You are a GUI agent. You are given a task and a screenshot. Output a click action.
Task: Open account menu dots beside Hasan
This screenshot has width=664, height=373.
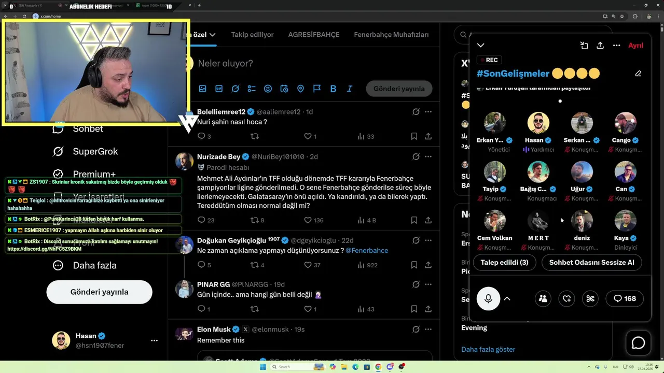(x=154, y=340)
